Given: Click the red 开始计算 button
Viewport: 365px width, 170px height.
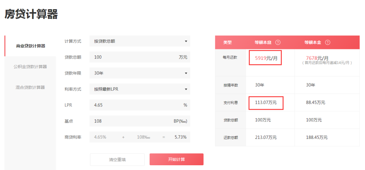Looking at the screenshot, I should pos(176,160).
